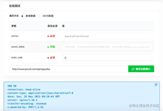The image size is (163, 111).
Task: Click the 可选 tag in access_token row
Action: (51, 47)
